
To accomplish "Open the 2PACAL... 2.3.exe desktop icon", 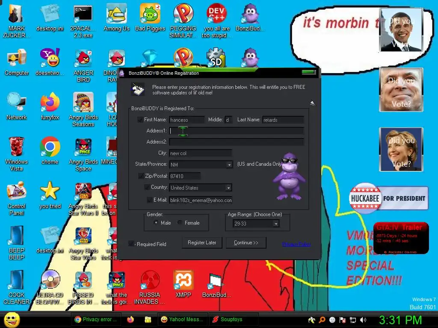I will tap(83, 21).
